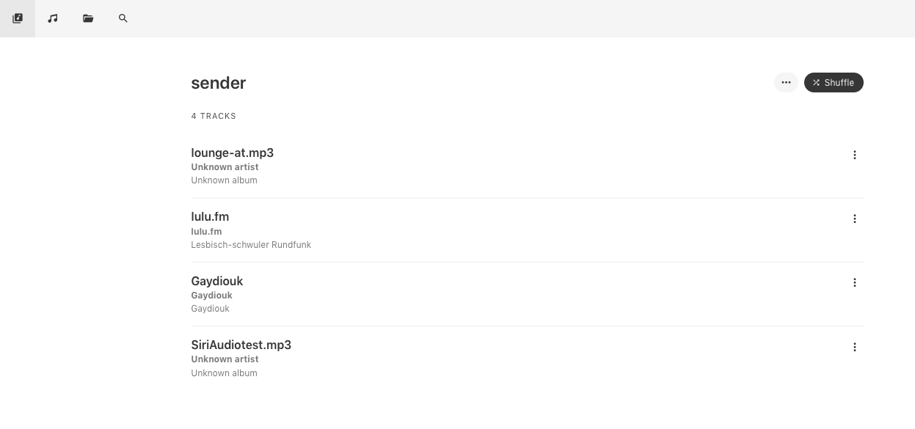Click Unknown artist under lounge-at.mp3
The image size is (915, 429).
225,167
